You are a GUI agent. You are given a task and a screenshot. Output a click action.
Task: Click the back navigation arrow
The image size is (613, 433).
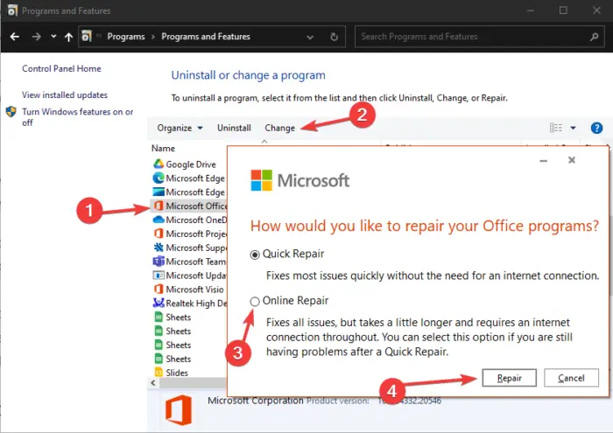15,37
